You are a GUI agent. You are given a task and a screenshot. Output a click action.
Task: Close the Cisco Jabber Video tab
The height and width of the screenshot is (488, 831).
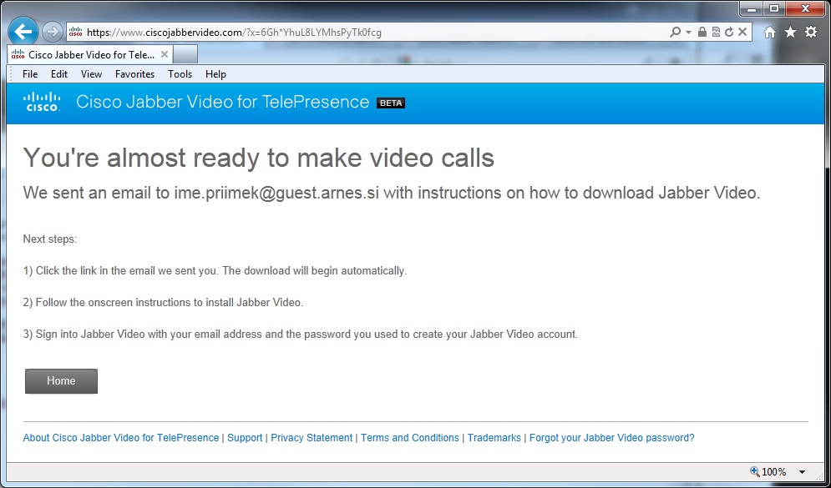tap(164, 54)
